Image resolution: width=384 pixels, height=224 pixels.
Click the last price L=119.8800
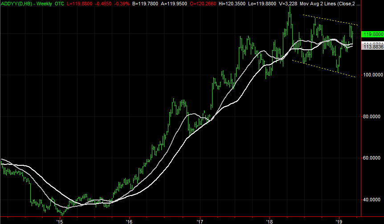80,4
